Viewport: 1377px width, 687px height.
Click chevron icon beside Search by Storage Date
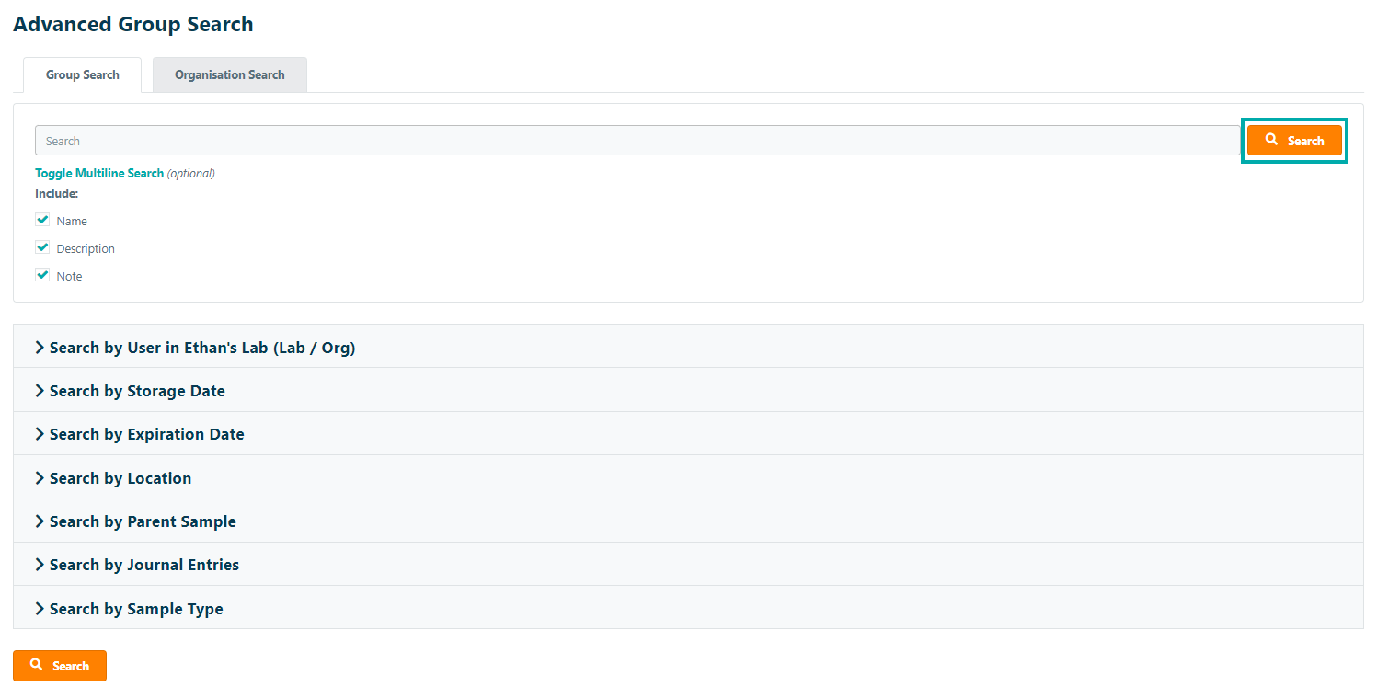point(40,391)
